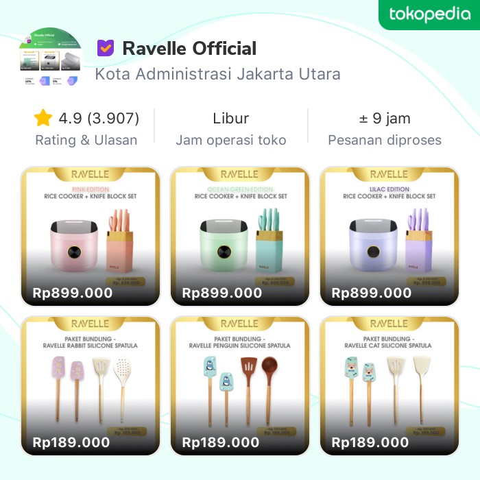The image size is (480, 480).
Task: Click the Jam operasi toko label
Action: tap(231, 140)
